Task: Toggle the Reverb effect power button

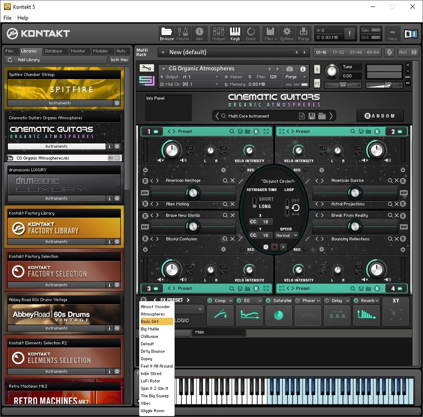Action: click(356, 300)
